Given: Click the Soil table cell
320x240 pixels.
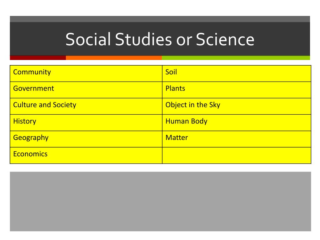Looking at the screenshot, I should click(237, 73).
